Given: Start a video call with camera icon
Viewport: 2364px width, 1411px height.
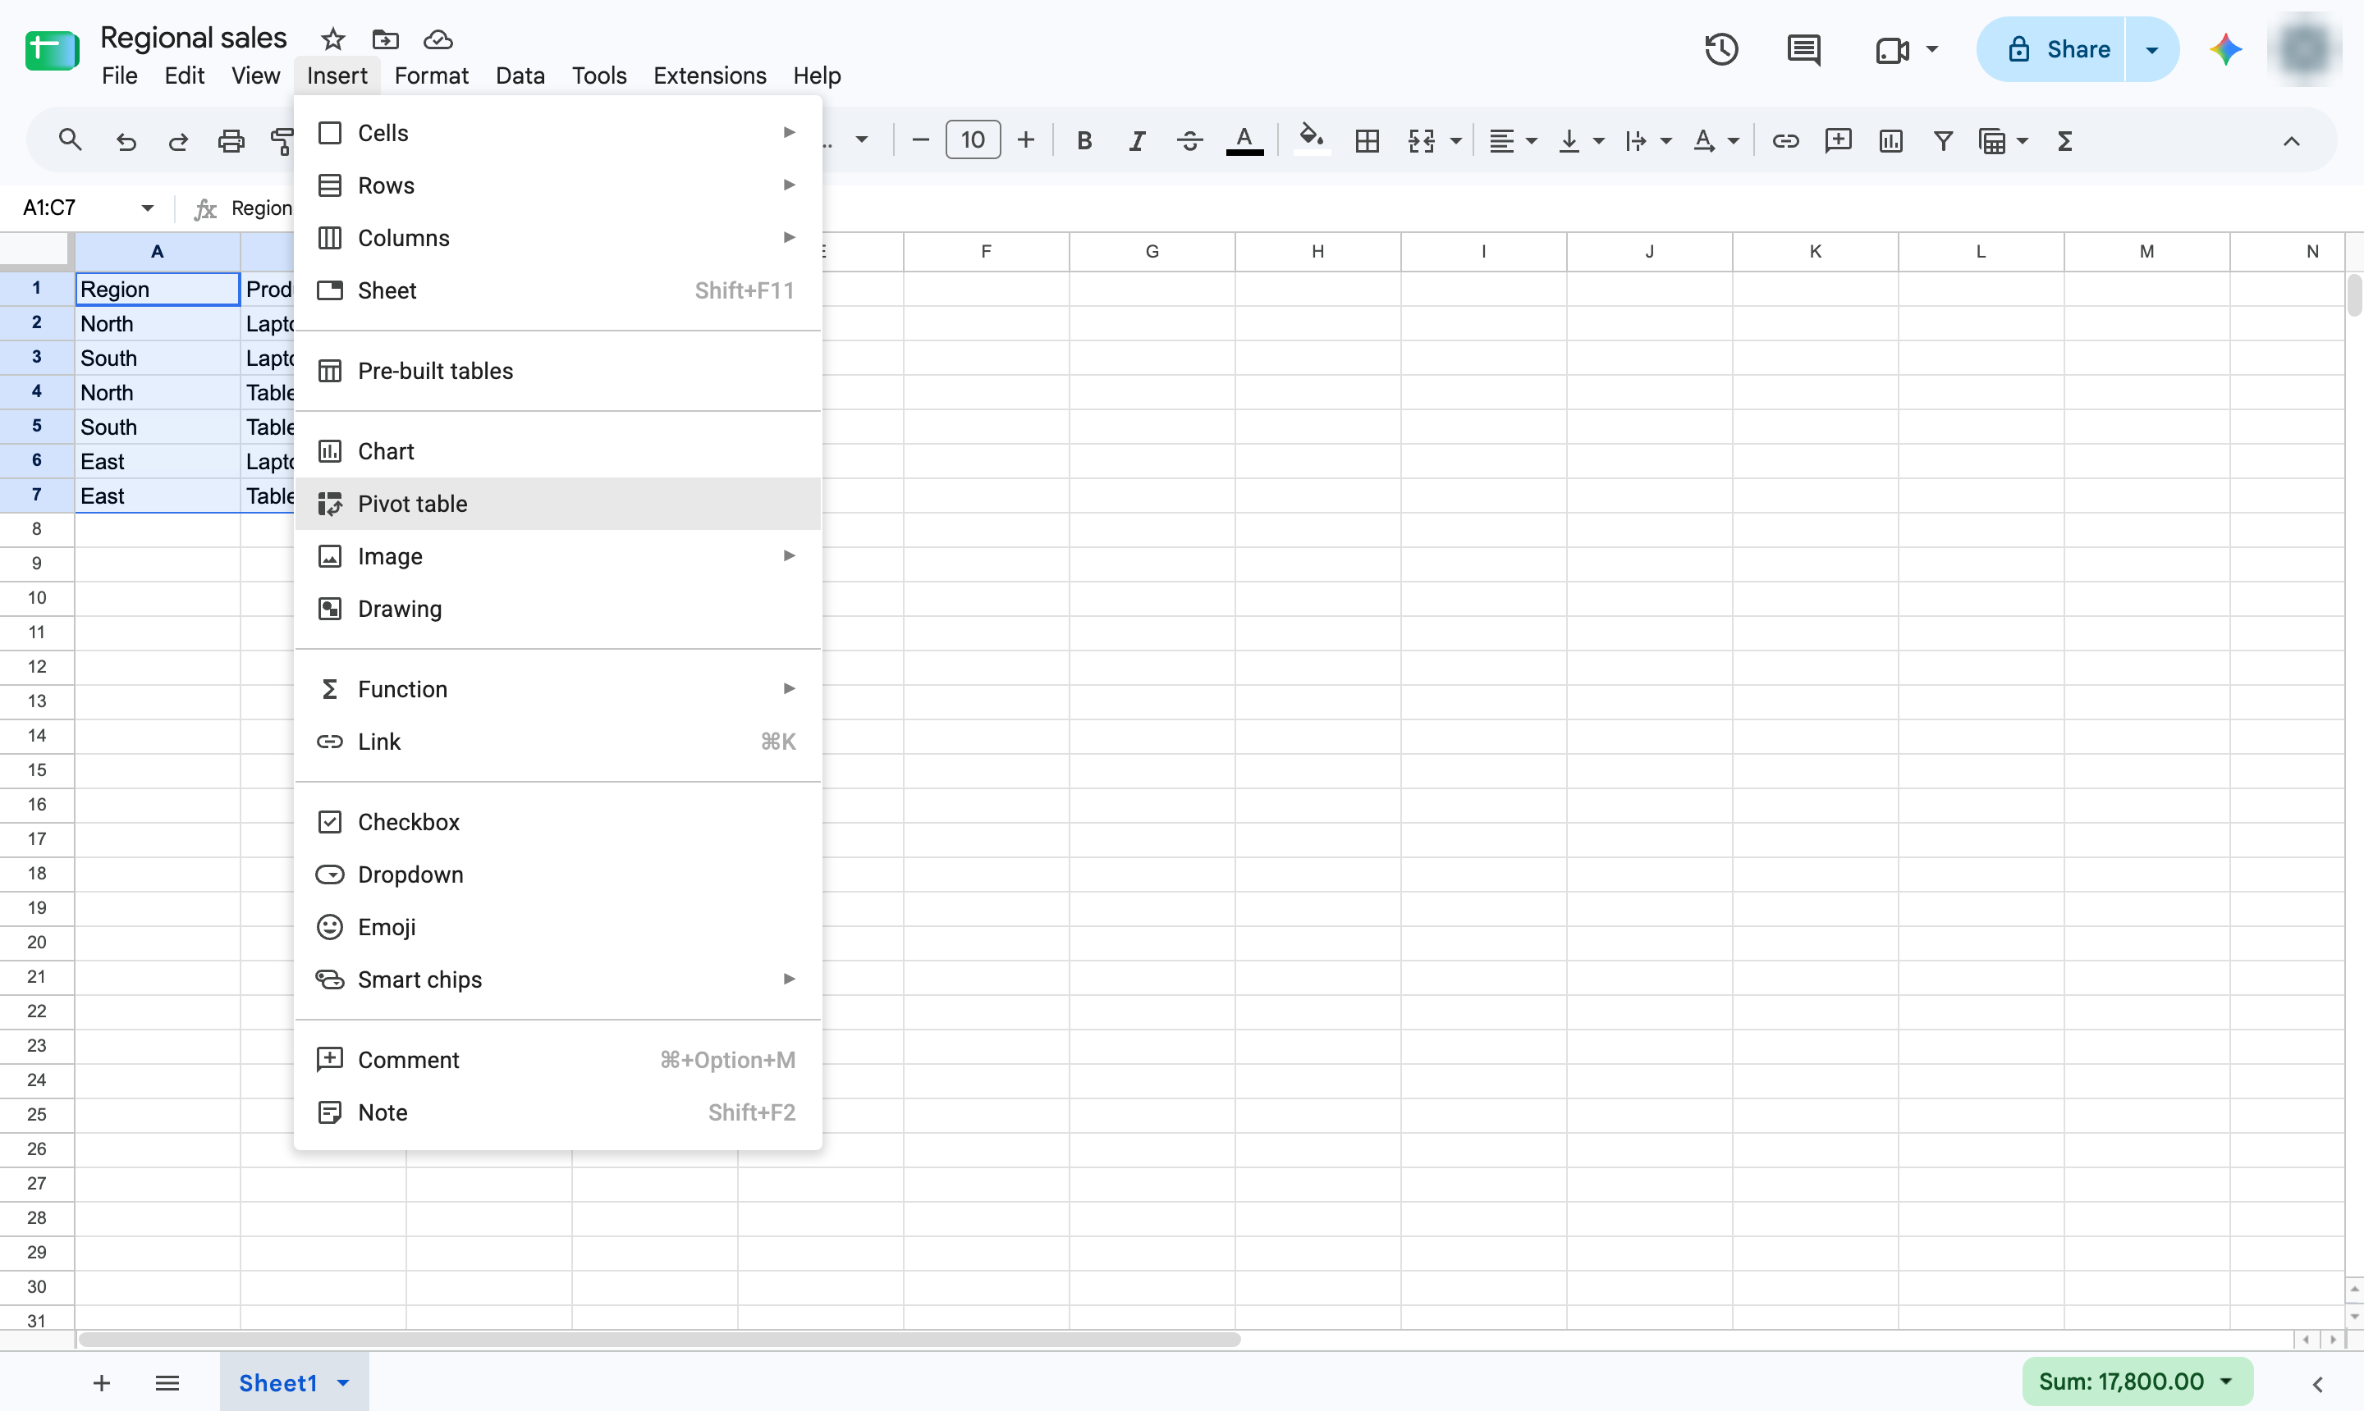Looking at the screenshot, I should (x=1892, y=49).
